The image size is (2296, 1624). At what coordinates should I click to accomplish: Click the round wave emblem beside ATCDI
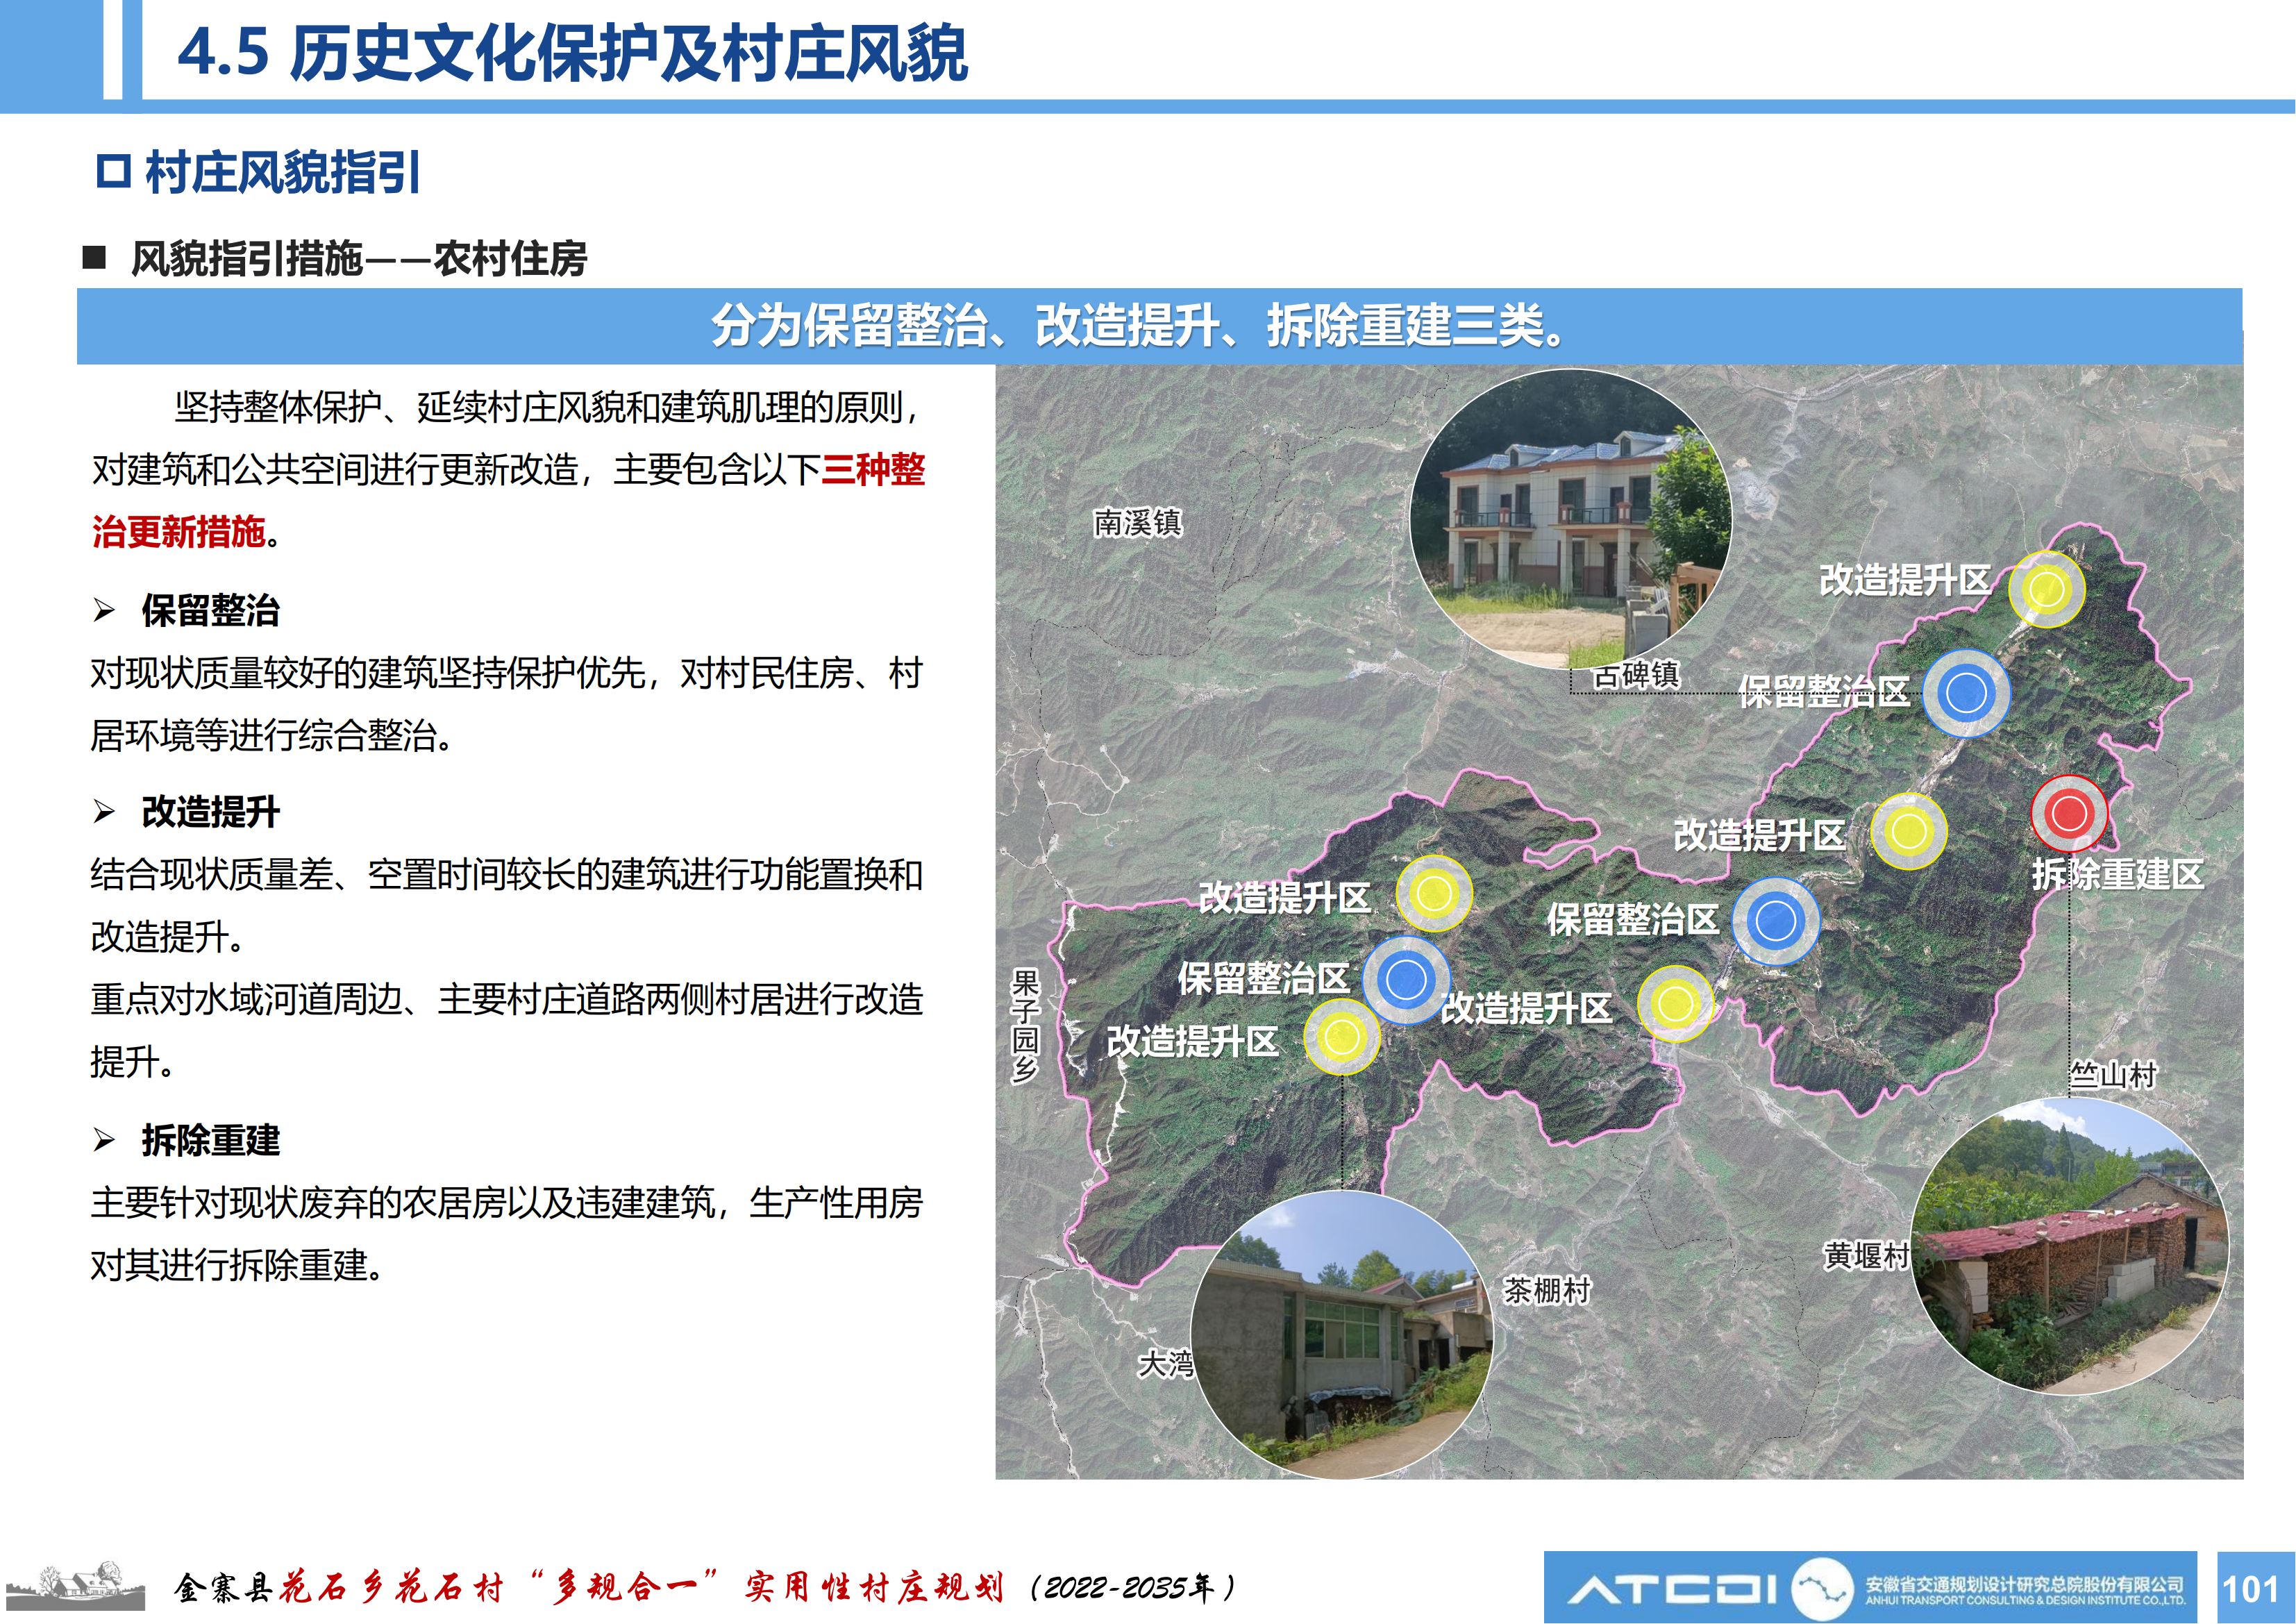(1821, 1589)
